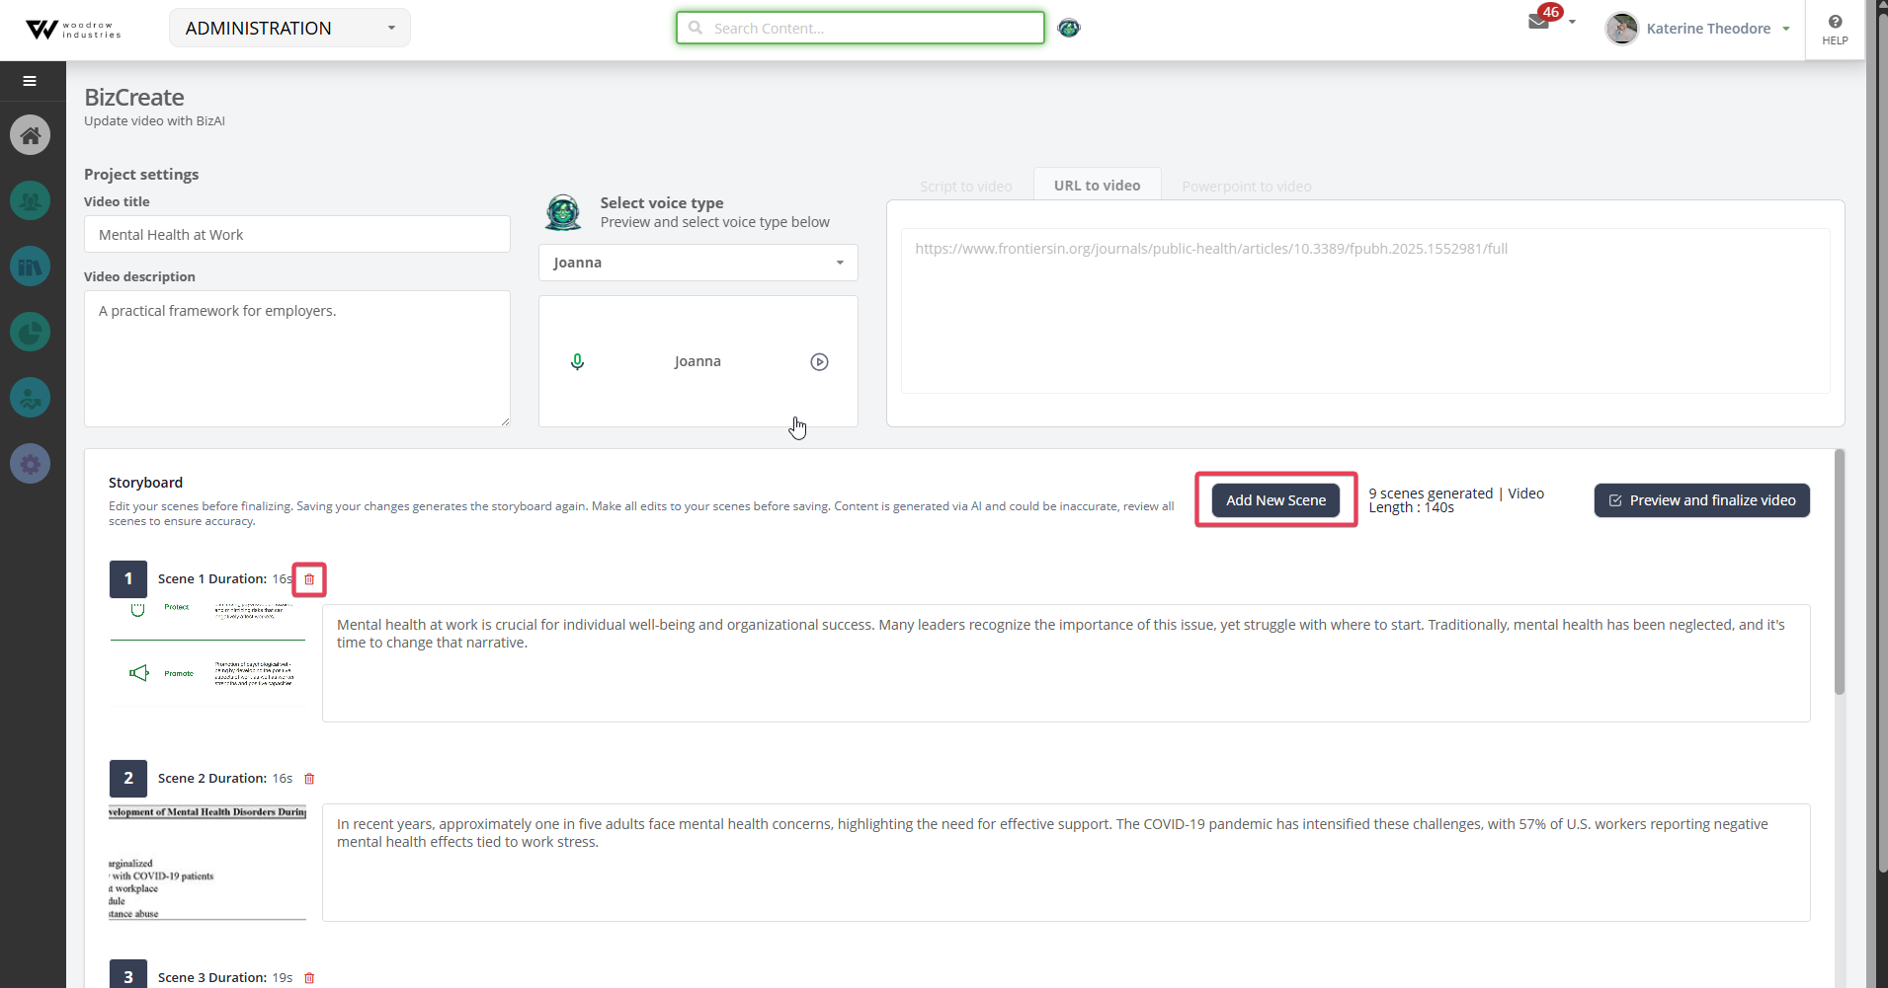The image size is (1888, 988).
Task: Open the hamburger sidebar menu
Action: [30, 81]
